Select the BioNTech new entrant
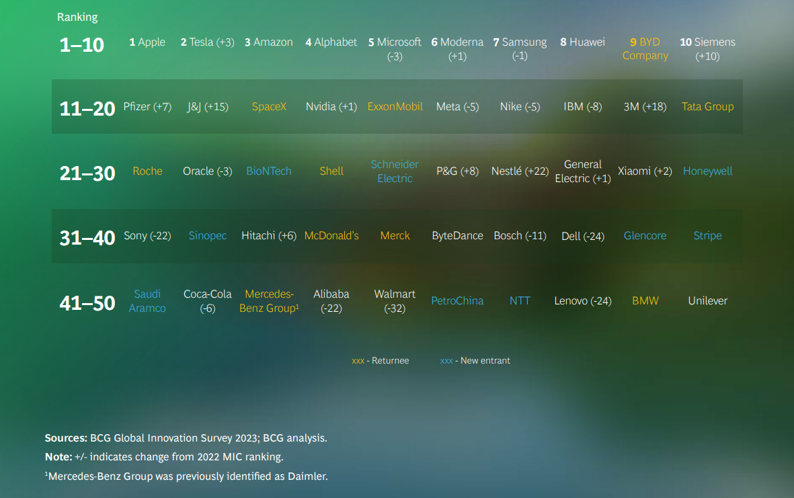 (x=269, y=171)
